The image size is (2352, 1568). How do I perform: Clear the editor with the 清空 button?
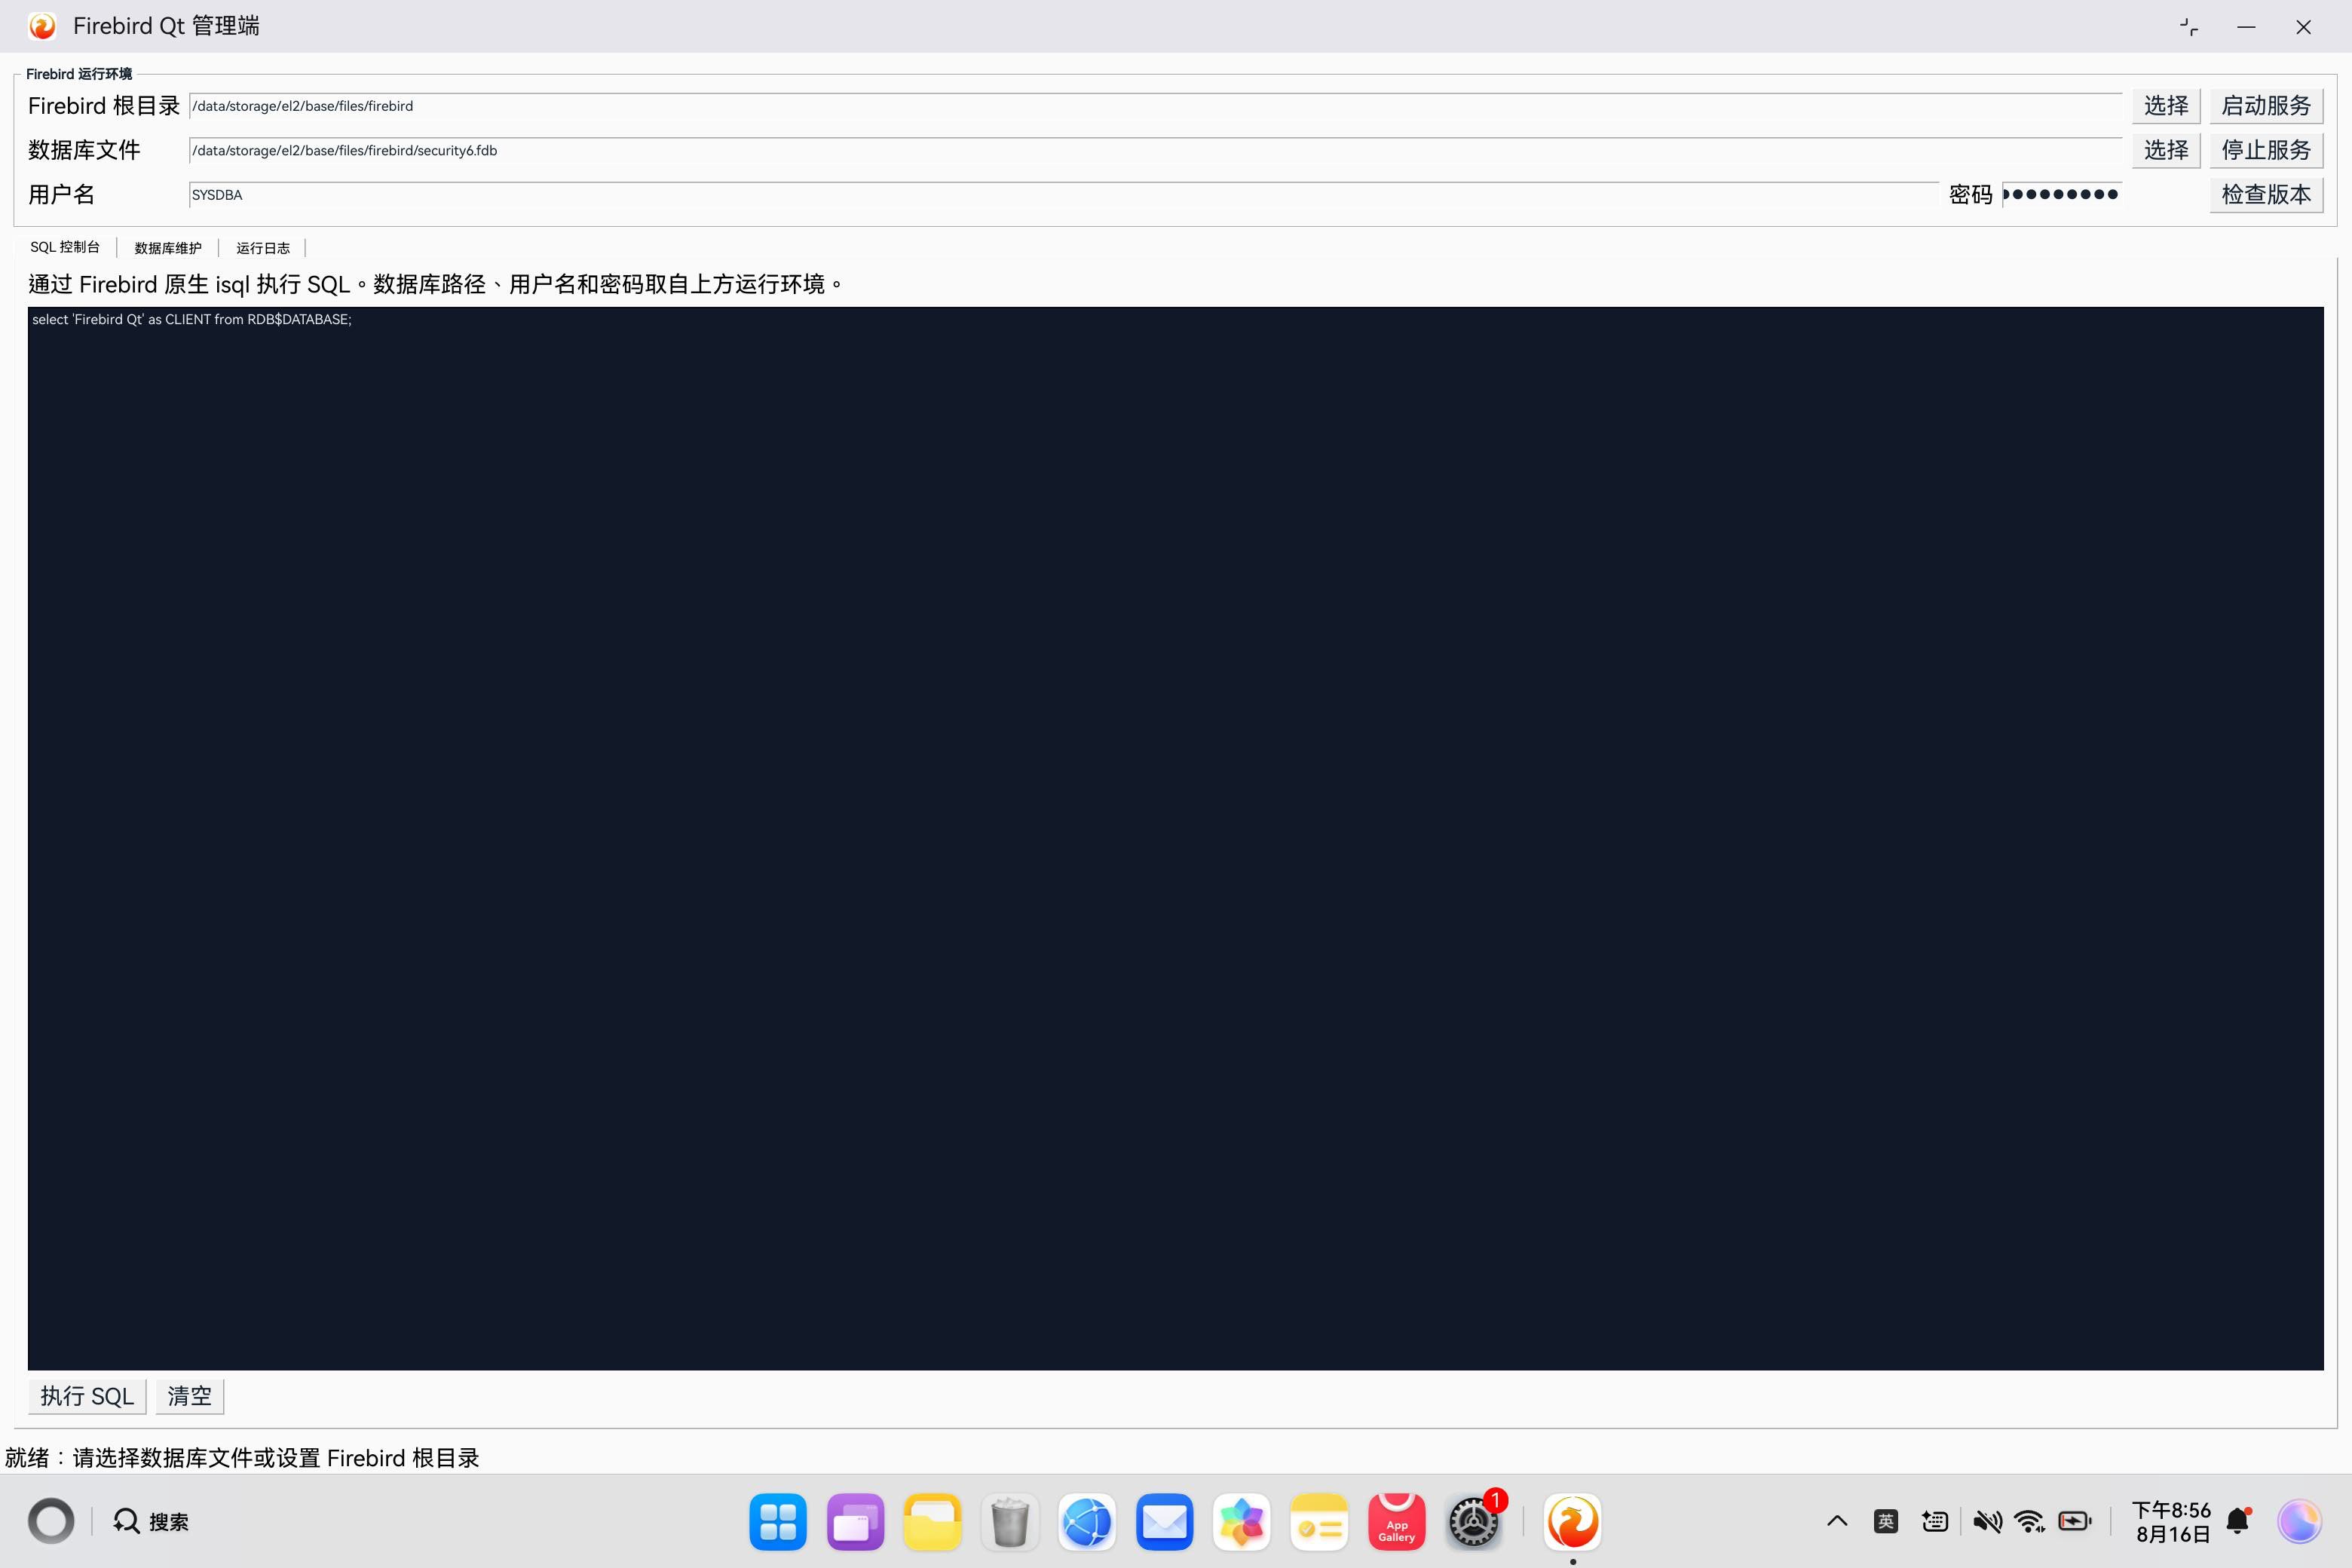[x=189, y=1396]
